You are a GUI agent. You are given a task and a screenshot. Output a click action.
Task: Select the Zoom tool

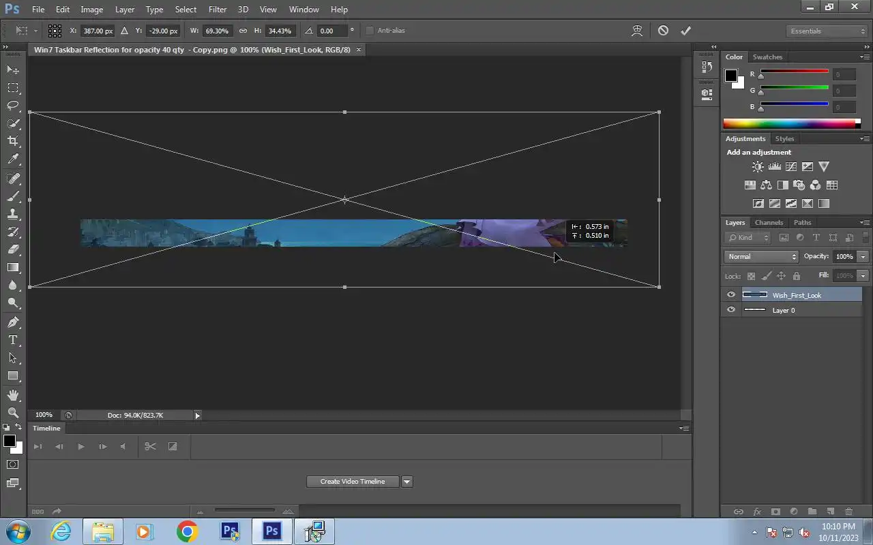13,413
